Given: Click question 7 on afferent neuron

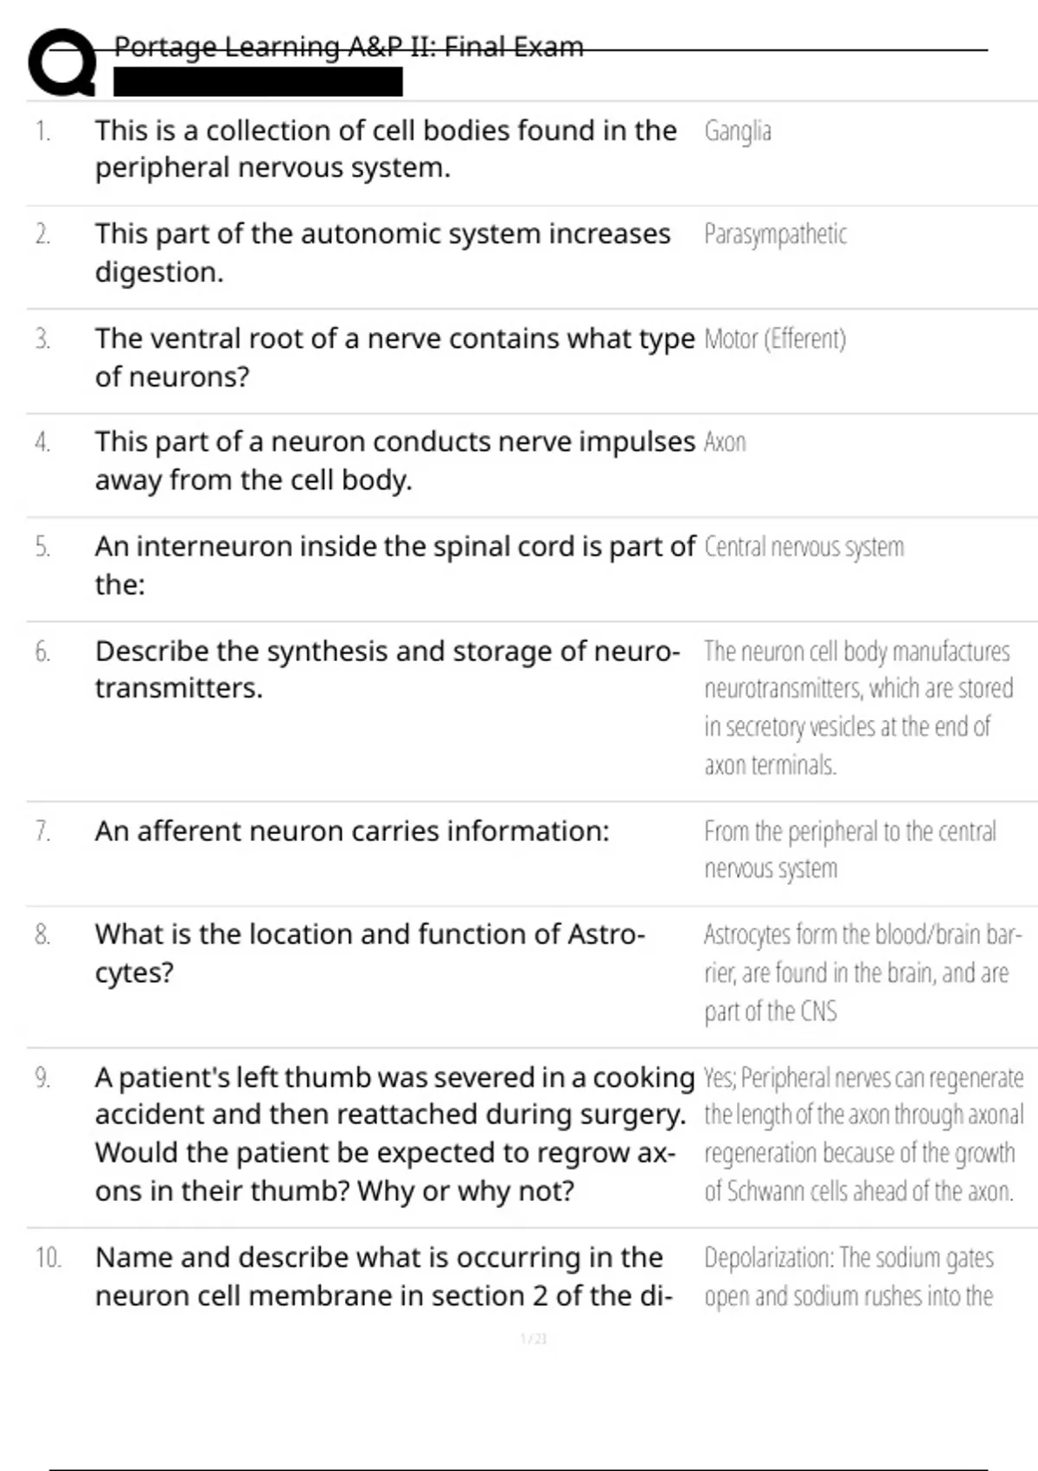Looking at the screenshot, I should pos(352,832).
